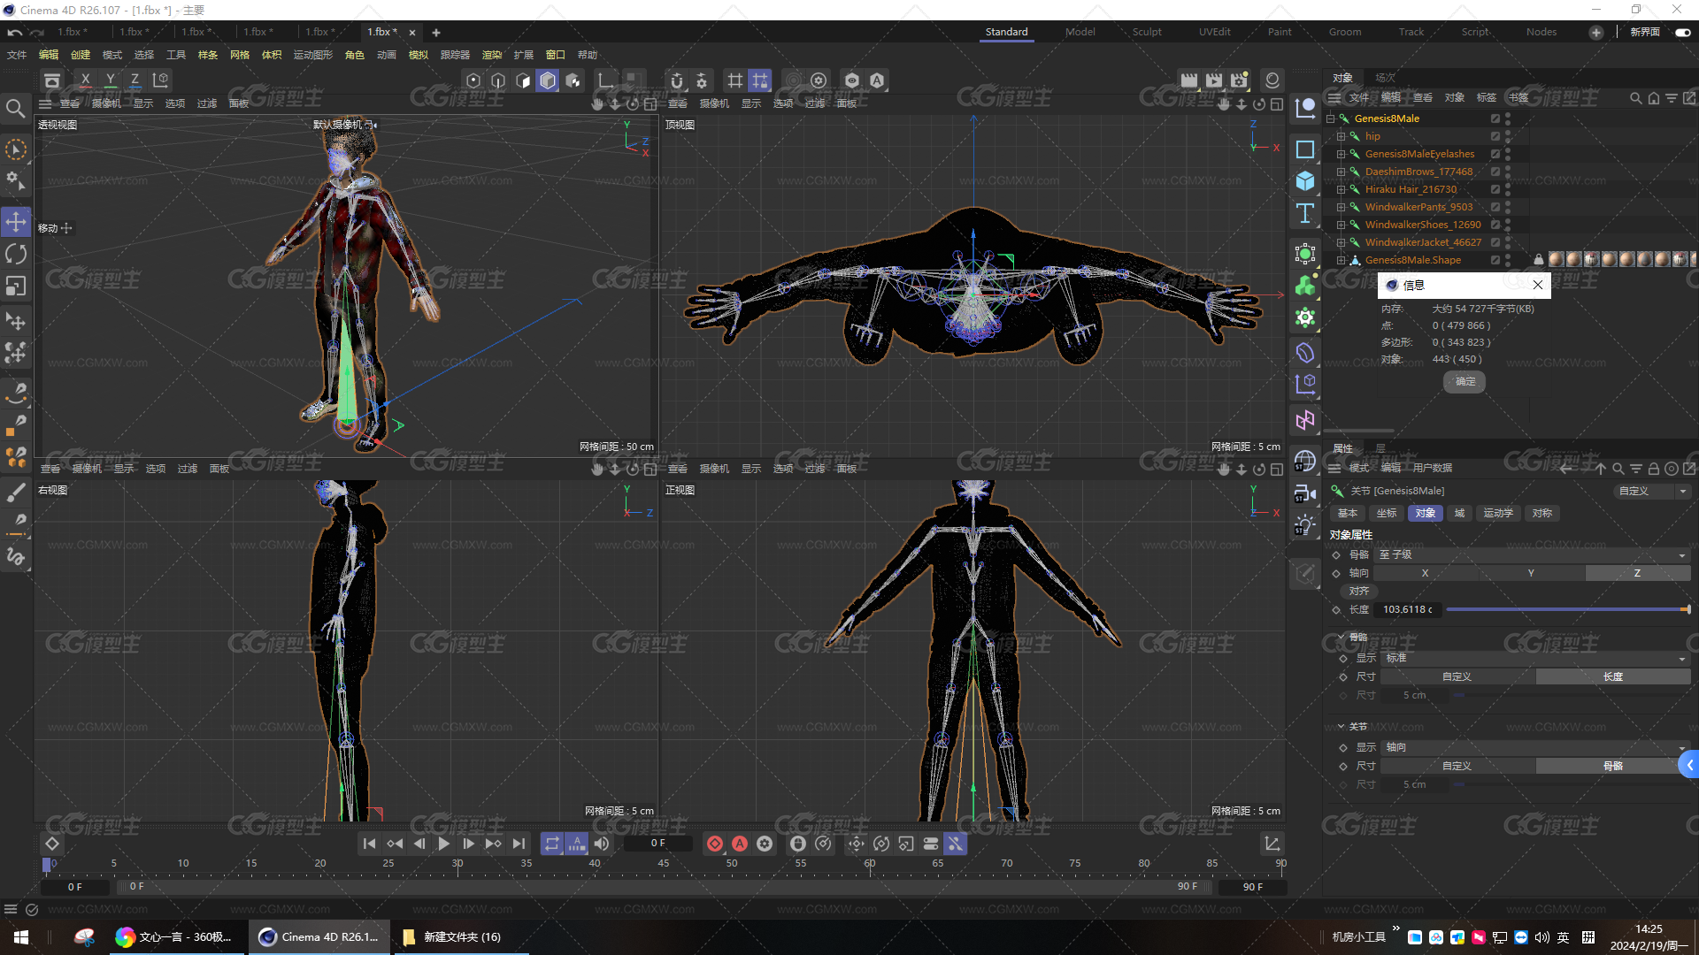Click the 长度 value field 103.6118
Image resolution: width=1699 pixels, height=955 pixels.
coord(1408,609)
